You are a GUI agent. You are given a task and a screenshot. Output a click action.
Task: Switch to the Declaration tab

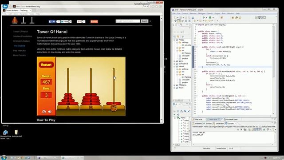(219, 124)
